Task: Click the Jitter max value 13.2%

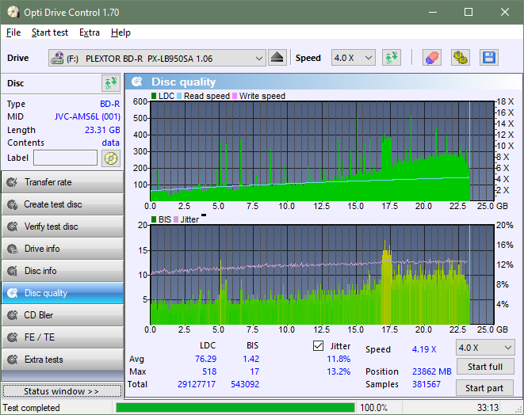Action: 338,371
